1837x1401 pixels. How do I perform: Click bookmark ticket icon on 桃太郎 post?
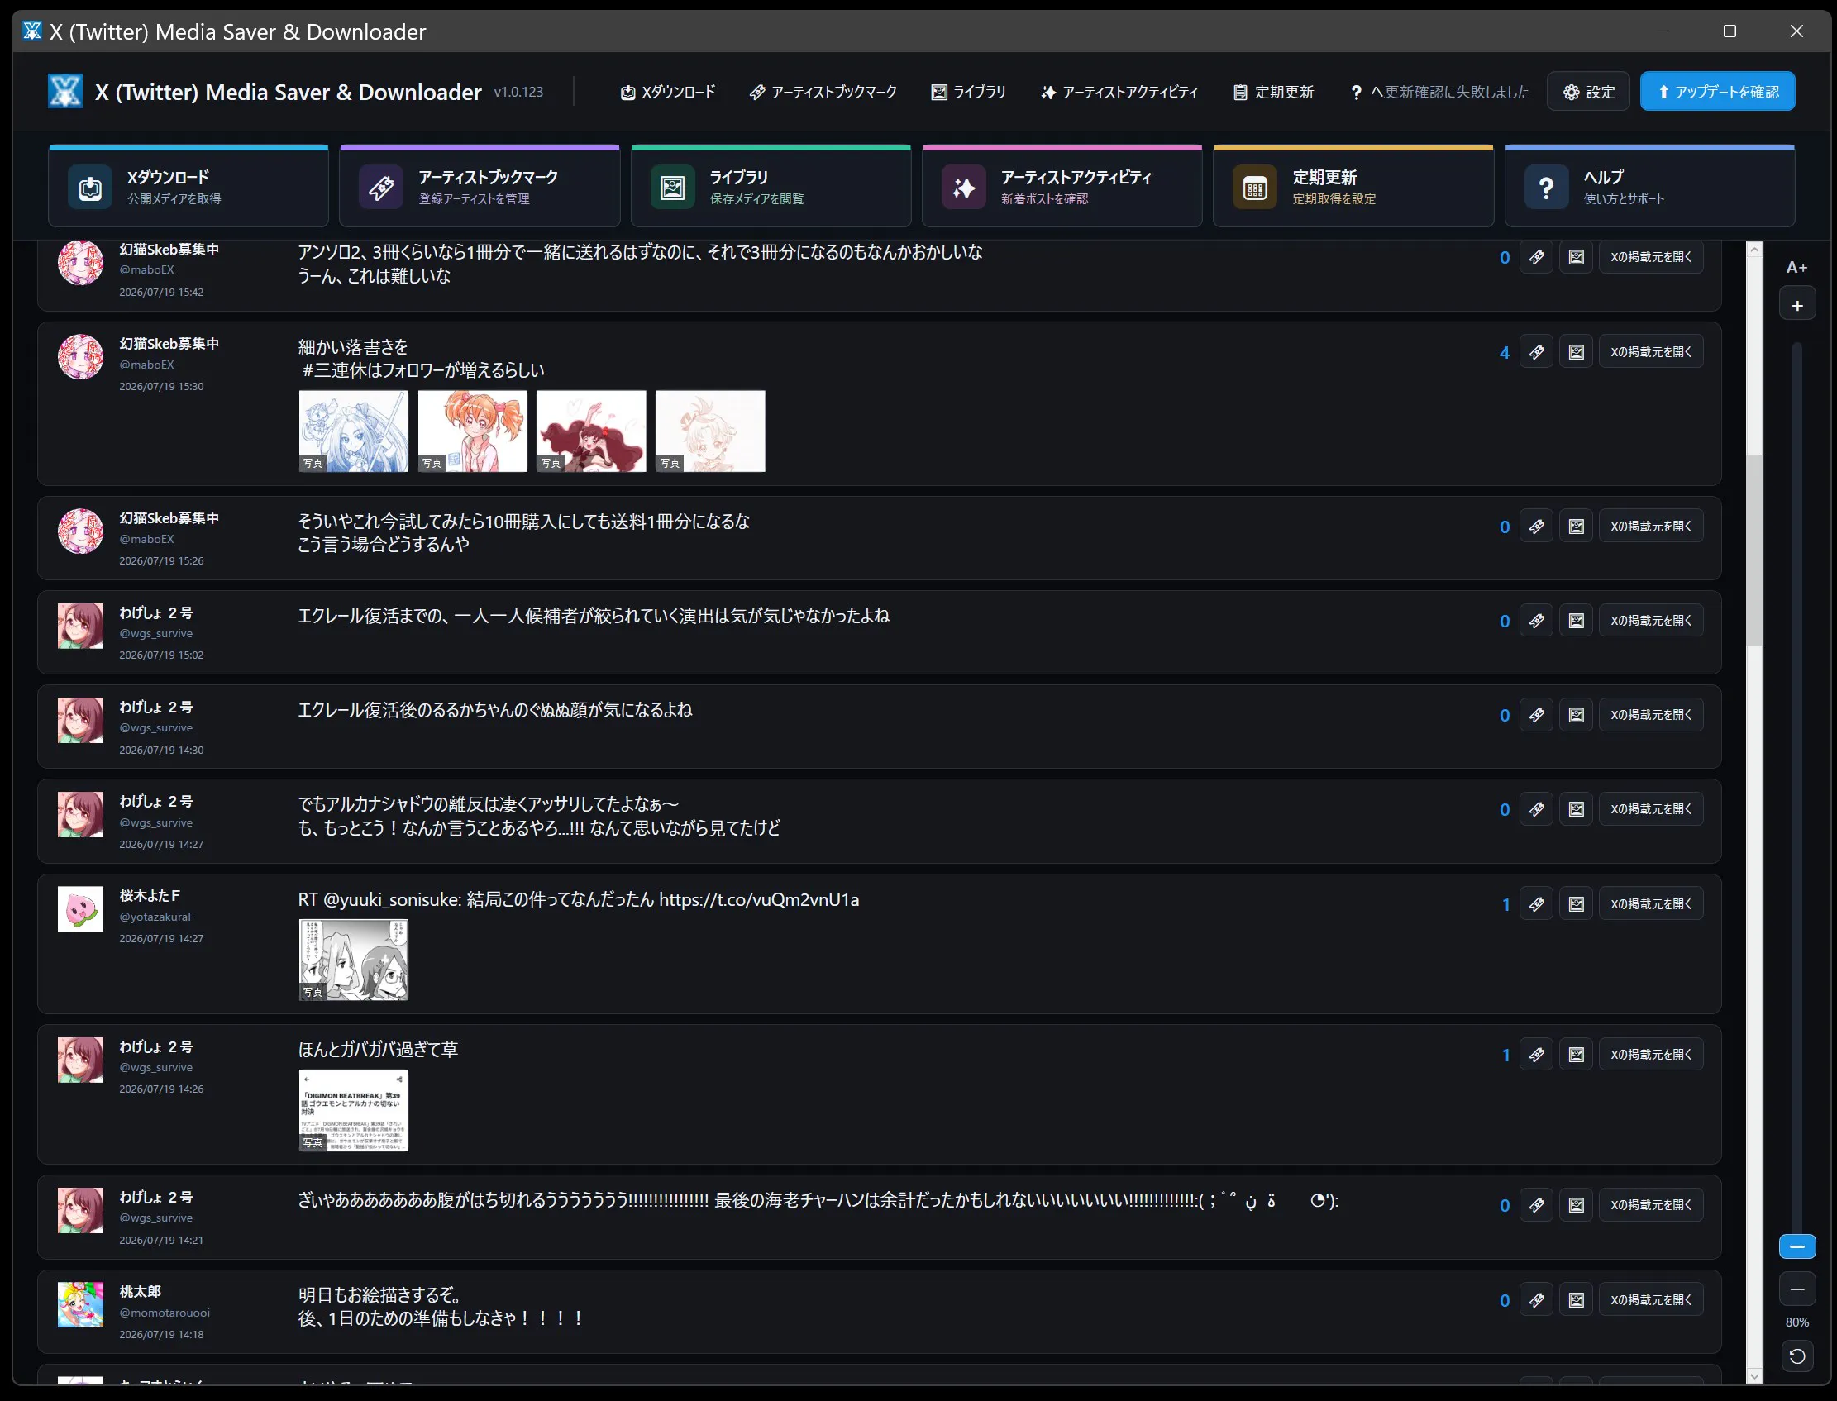(x=1536, y=1300)
